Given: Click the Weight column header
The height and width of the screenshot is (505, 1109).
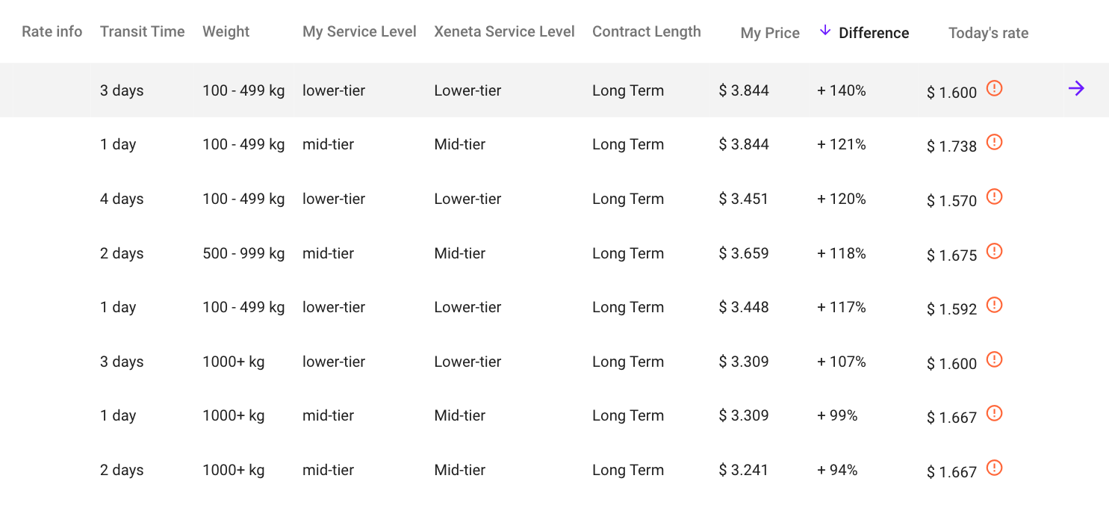Looking at the screenshot, I should click(226, 31).
